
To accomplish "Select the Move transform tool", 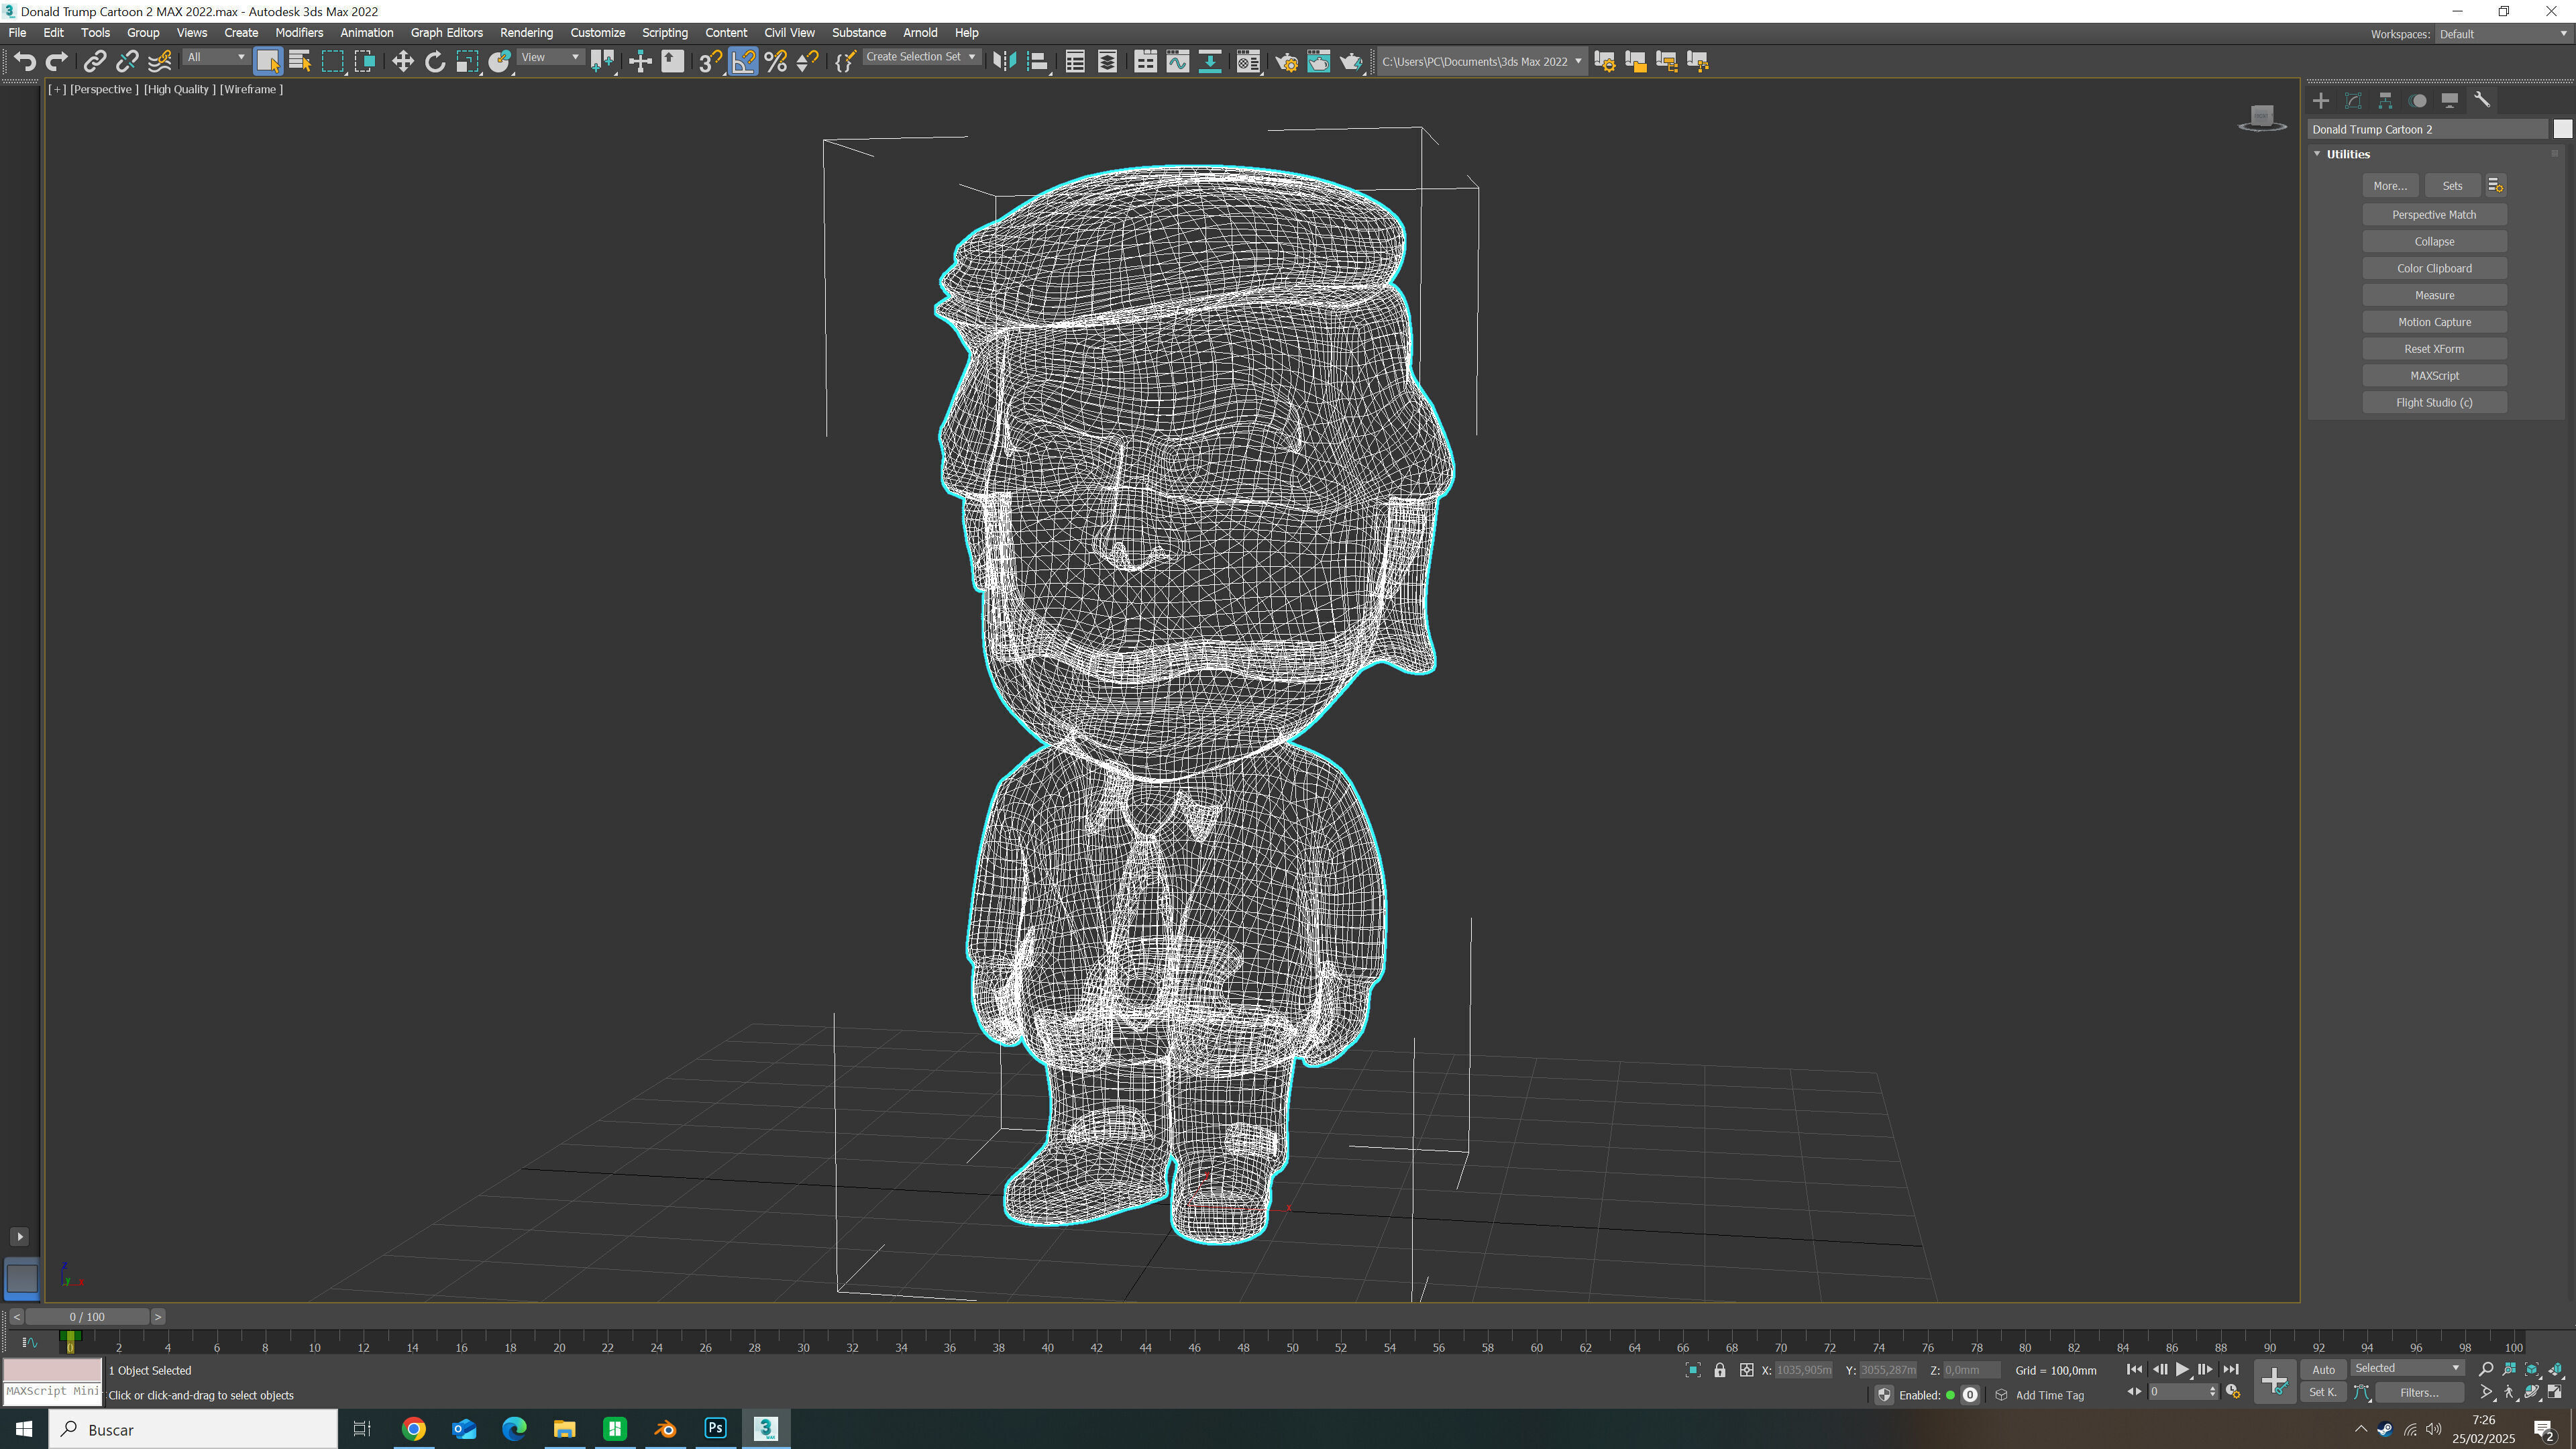I will click(x=402, y=62).
